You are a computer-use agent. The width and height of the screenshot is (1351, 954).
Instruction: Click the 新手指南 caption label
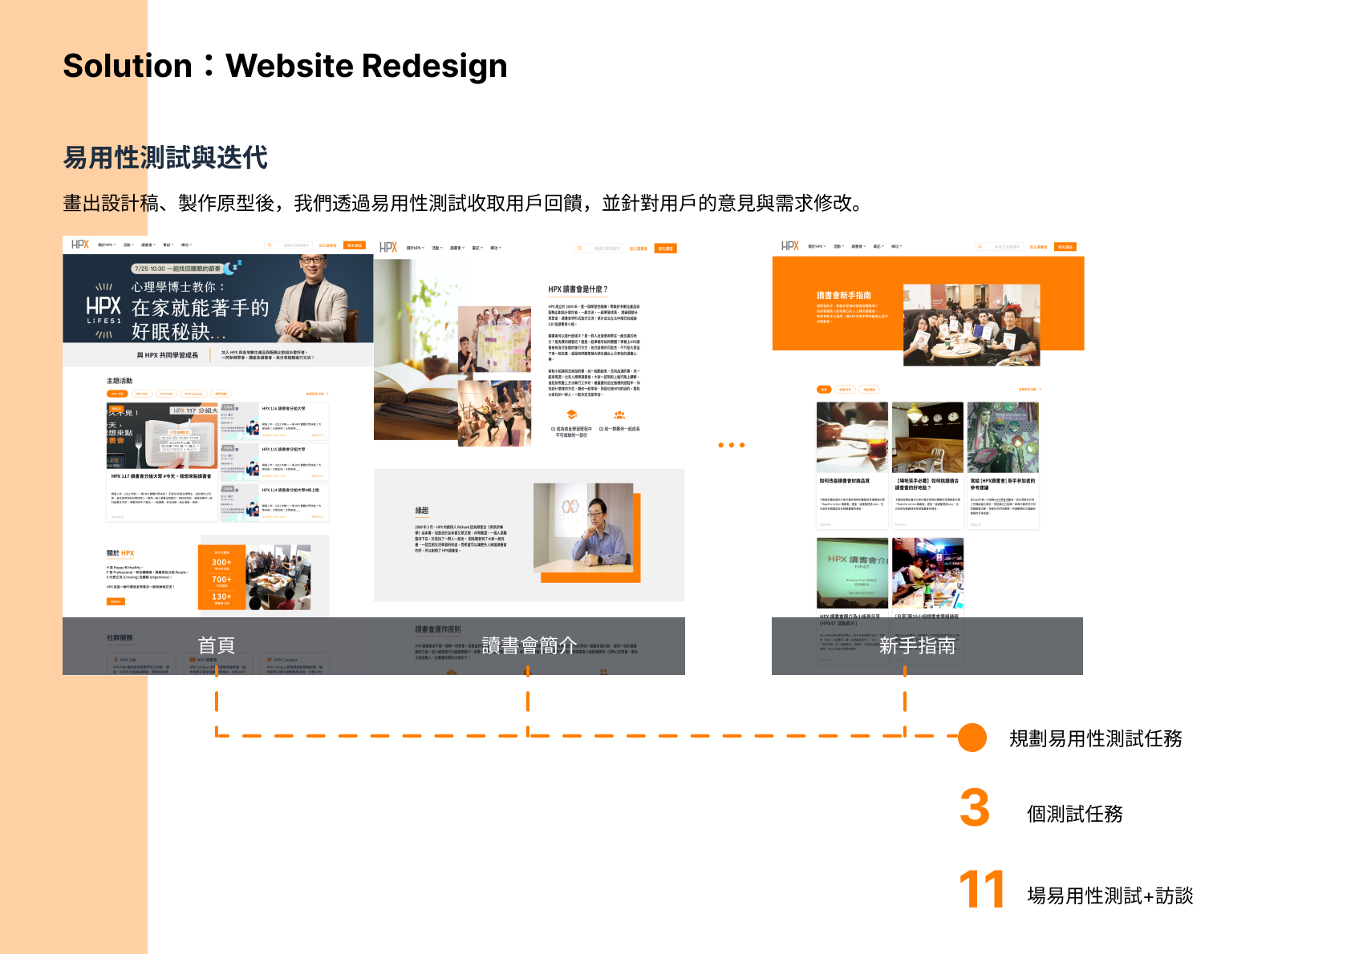[x=917, y=645]
